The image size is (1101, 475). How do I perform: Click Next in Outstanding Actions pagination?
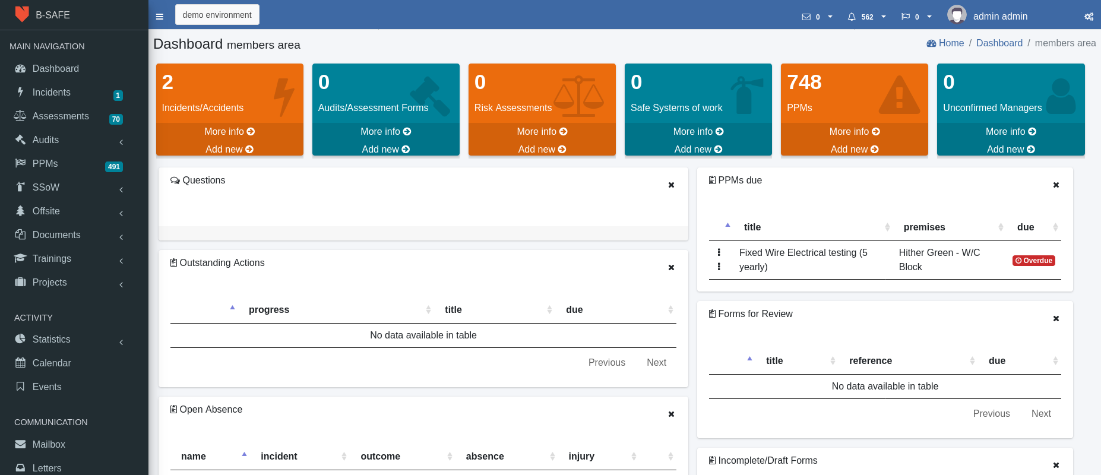(656, 362)
